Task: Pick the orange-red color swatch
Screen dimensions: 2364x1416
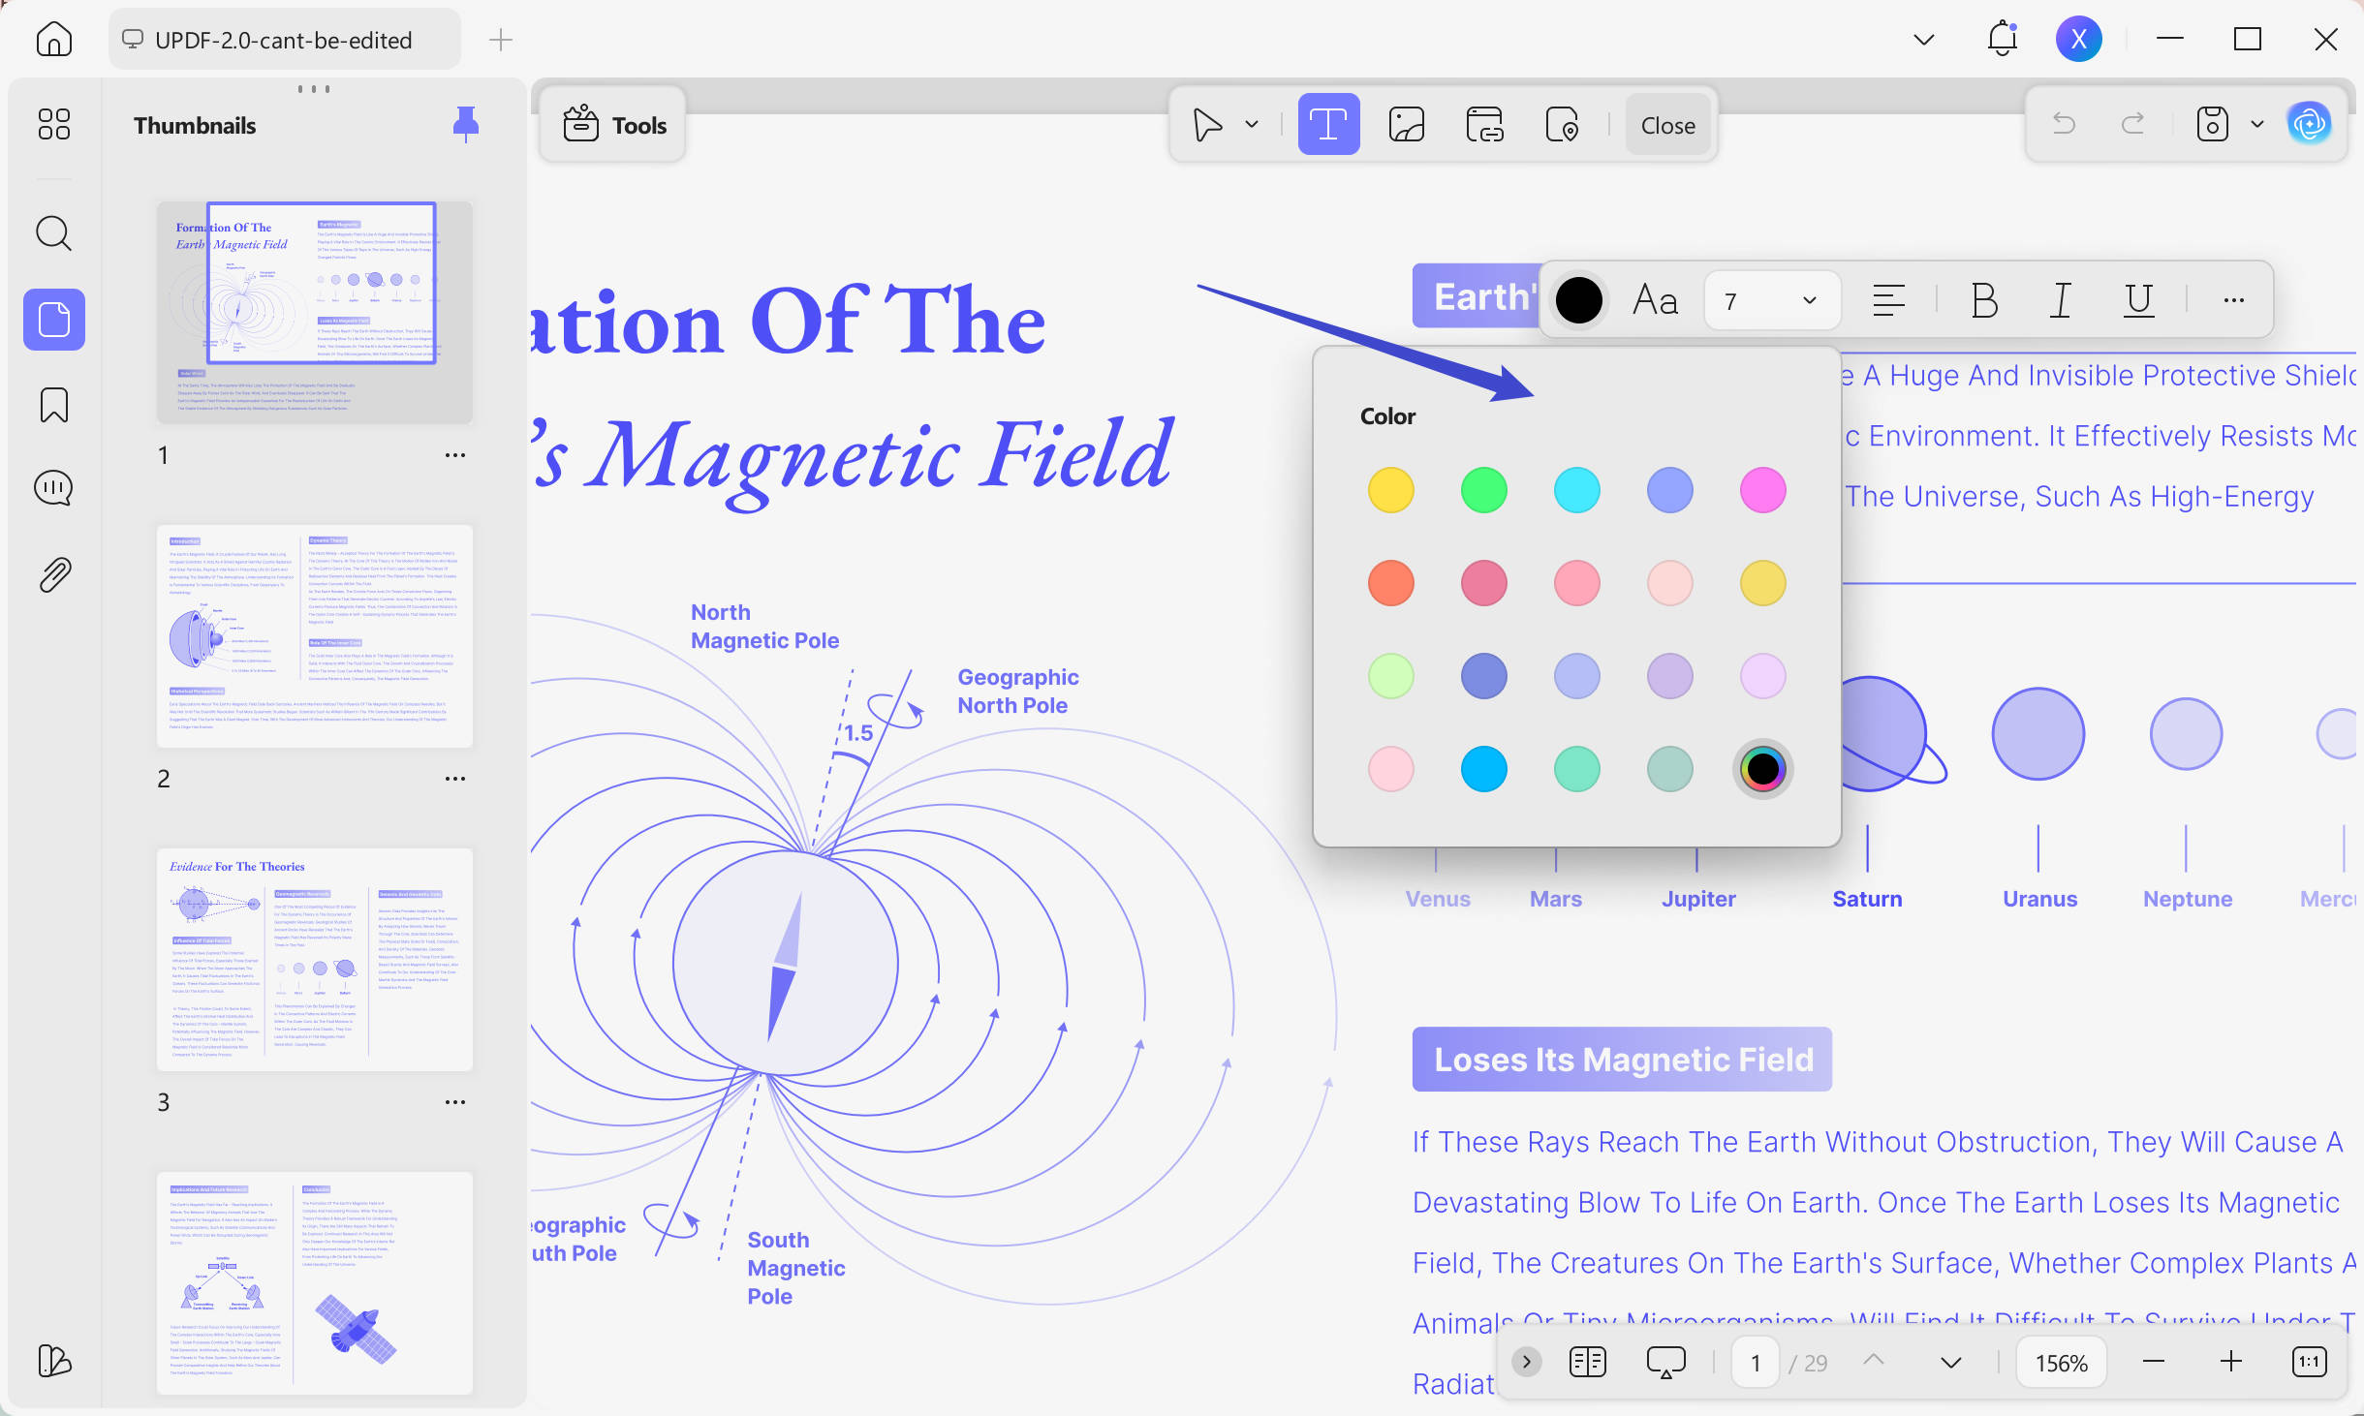Action: tap(1390, 583)
